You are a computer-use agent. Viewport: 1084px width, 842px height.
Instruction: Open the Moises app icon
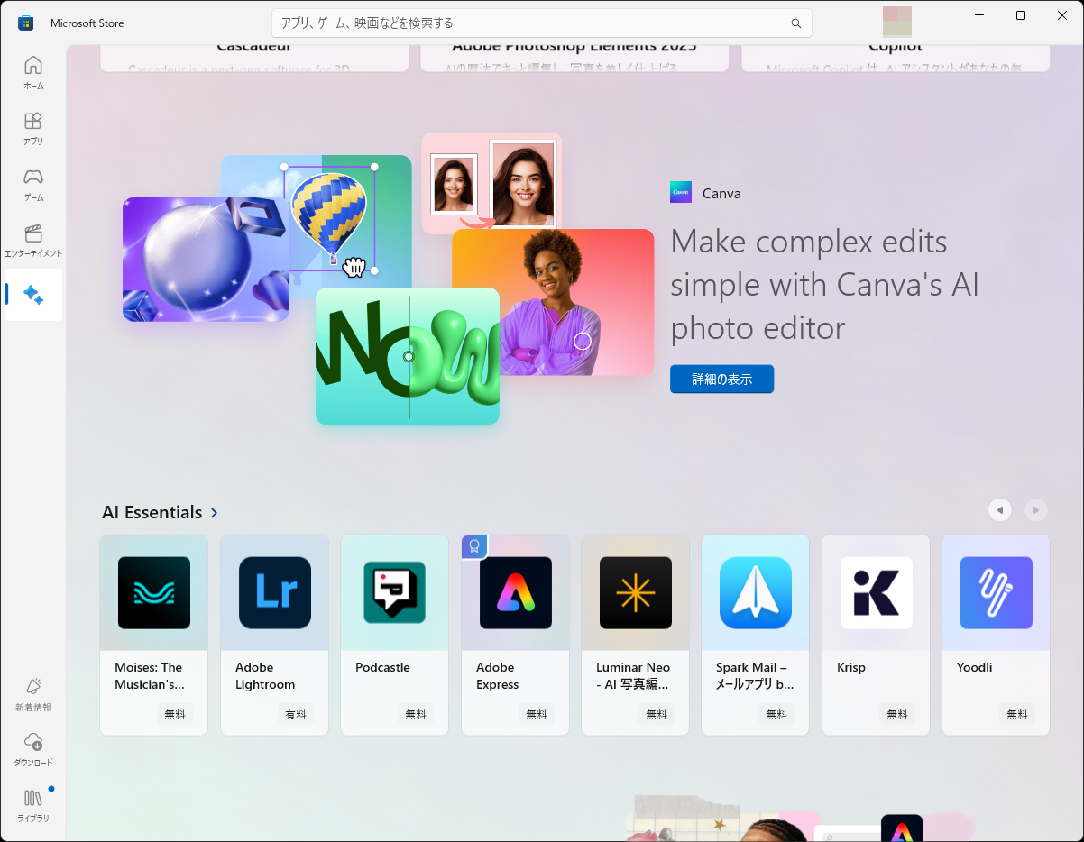coord(154,592)
